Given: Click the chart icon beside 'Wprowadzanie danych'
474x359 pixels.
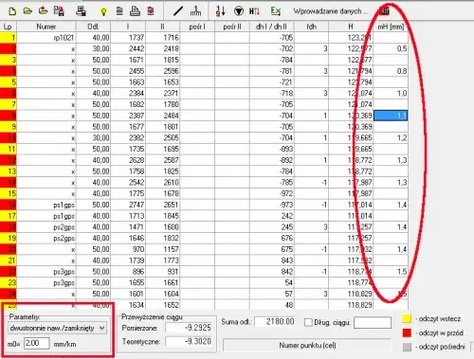Looking at the screenshot, I should point(384,11).
